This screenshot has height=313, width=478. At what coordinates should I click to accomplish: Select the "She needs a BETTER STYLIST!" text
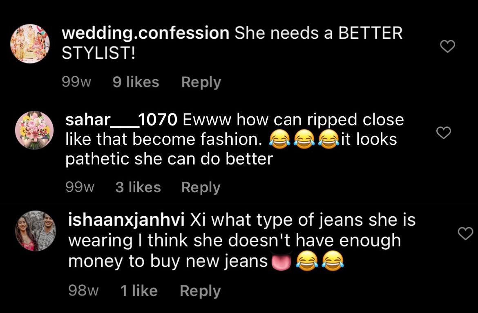click(232, 42)
